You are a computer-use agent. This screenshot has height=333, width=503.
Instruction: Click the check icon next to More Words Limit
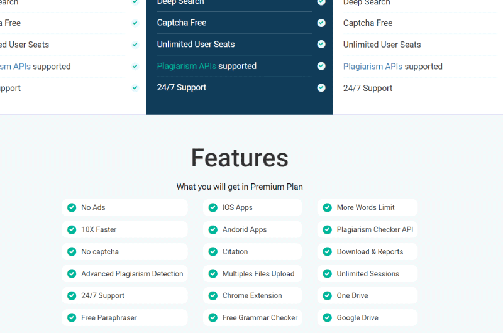click(327, 208)
